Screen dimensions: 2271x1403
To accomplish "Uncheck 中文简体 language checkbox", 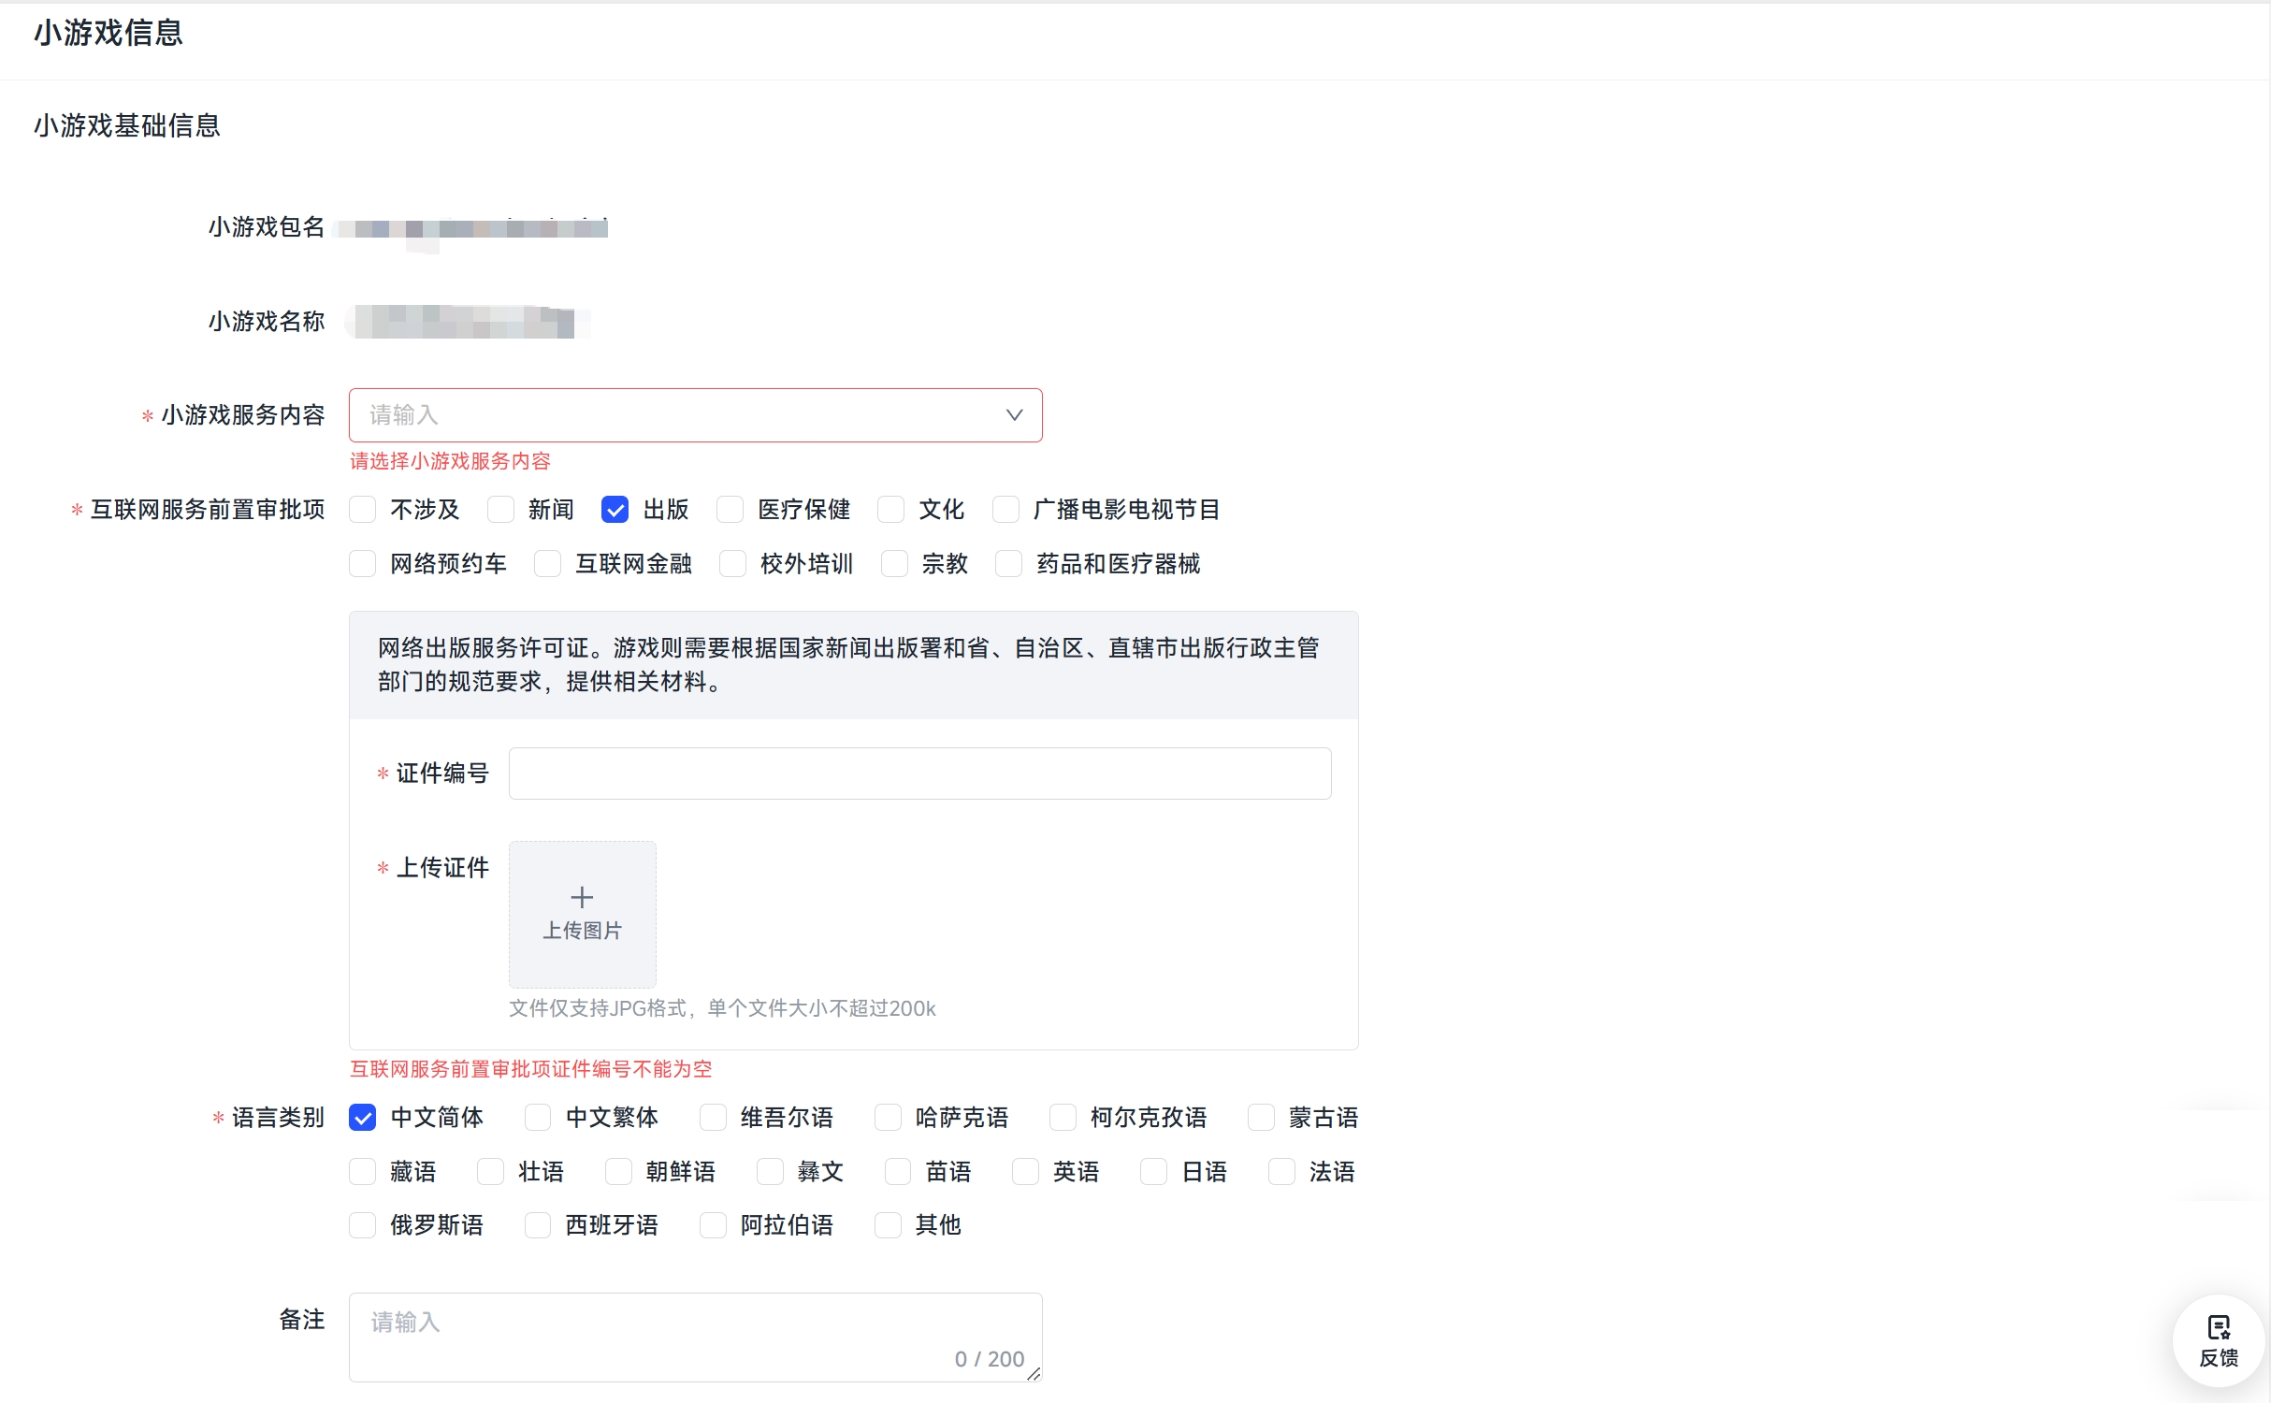I will pos(363,1118).
